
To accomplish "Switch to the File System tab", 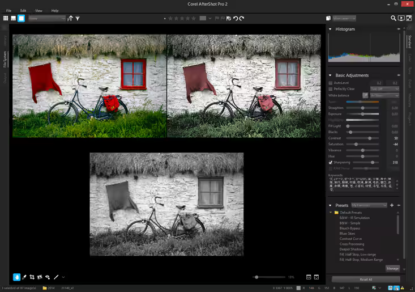I will pyautogui.click(x=5, y=60).
